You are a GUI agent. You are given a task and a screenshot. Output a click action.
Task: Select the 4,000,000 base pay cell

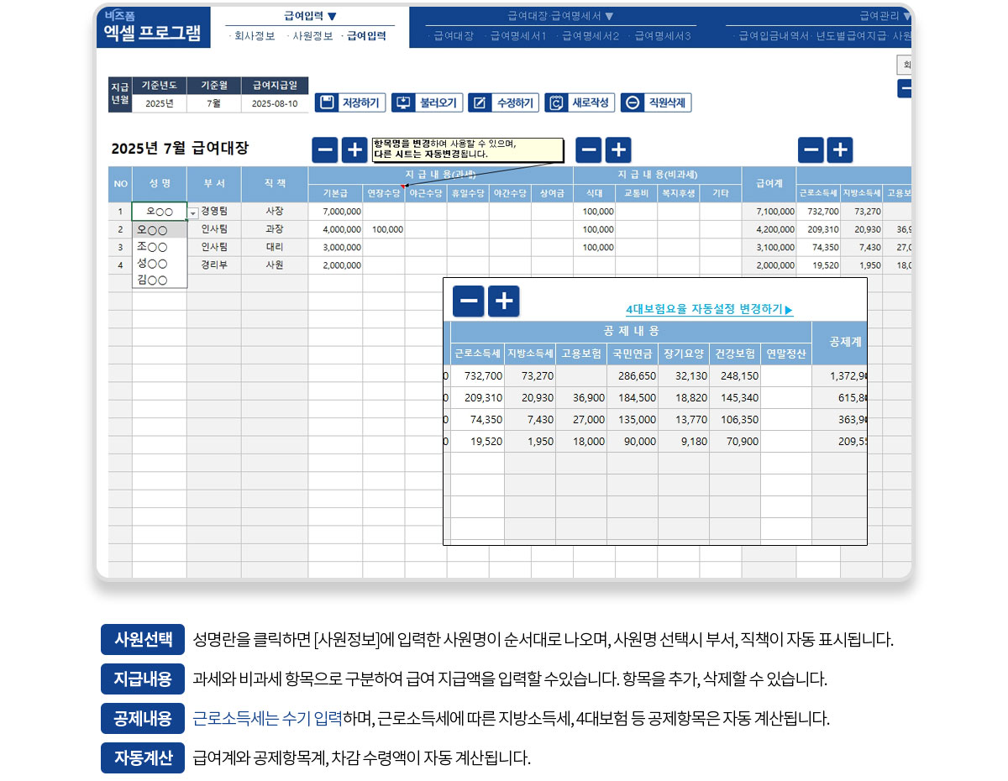[x=336, y=229]
